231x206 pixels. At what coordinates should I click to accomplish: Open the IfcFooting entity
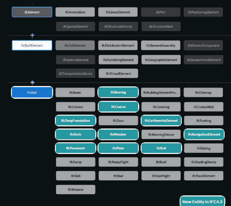(204, 120)
